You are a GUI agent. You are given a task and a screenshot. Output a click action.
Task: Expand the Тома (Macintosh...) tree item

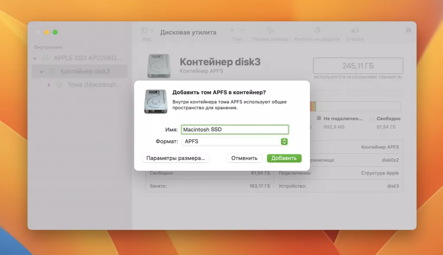pyautogui.click(x=49, y=85)
